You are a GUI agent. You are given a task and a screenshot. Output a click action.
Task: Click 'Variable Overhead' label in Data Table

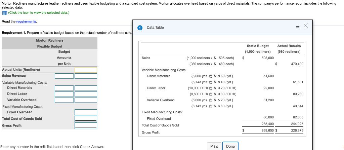coord(161,100)
